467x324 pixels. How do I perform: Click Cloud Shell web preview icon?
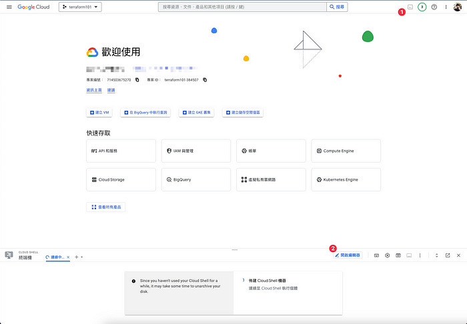coord(398,255)
